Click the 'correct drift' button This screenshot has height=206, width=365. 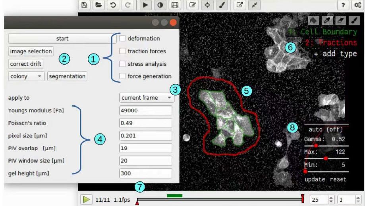click(26, 64)
